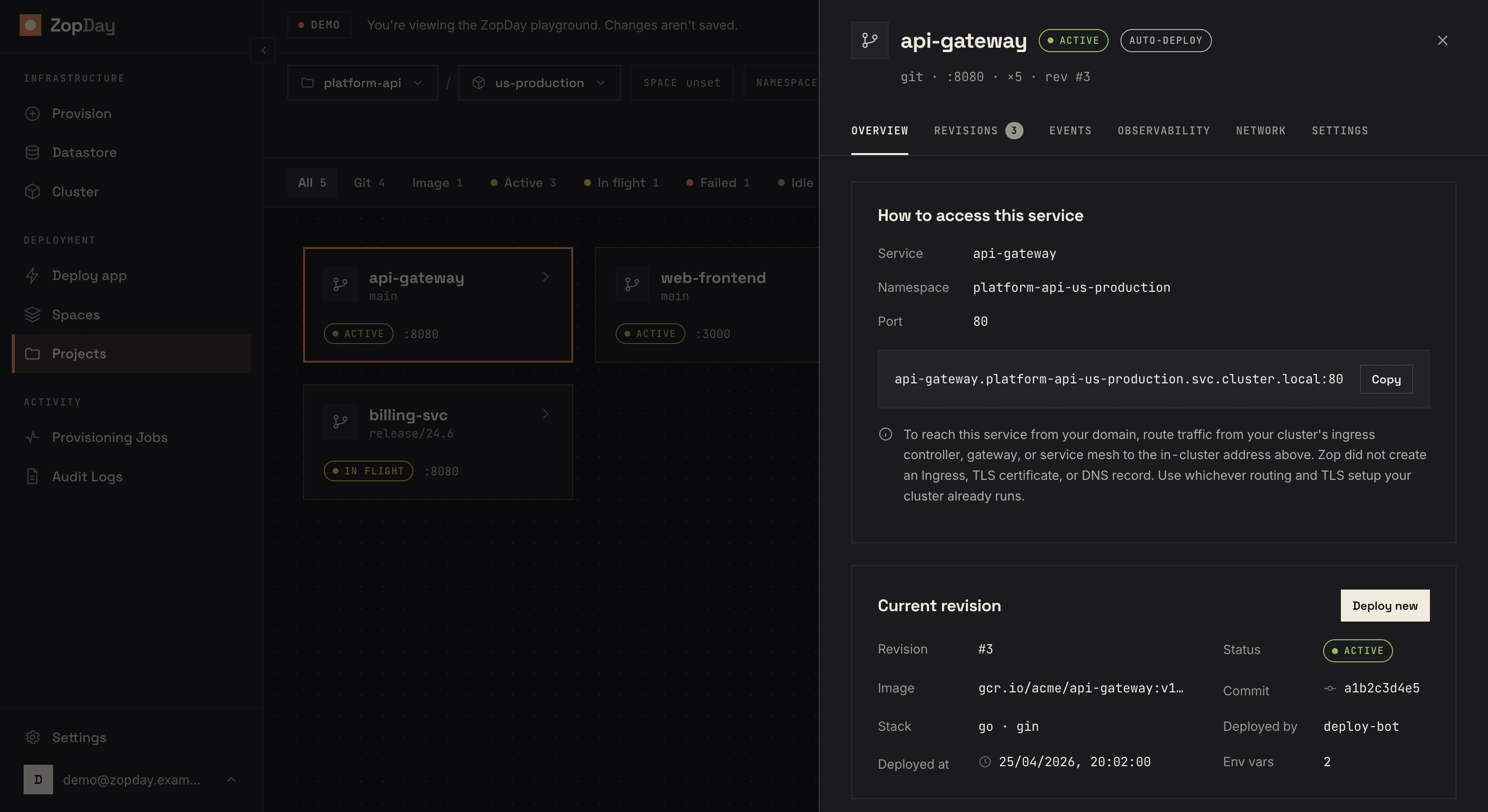Expand the demo@zopday account menu
Viewport: 1488px width, 812px height.
tap(131, 780)
